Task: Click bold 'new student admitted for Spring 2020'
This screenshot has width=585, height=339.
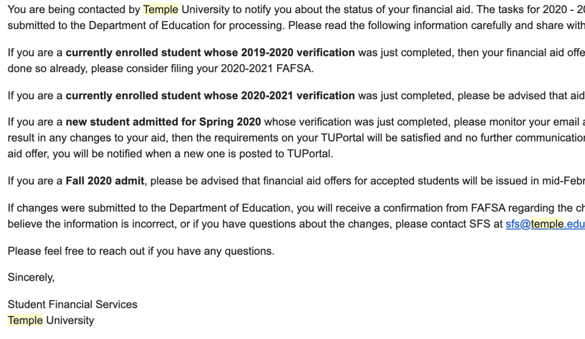Action: click(163, 122)
